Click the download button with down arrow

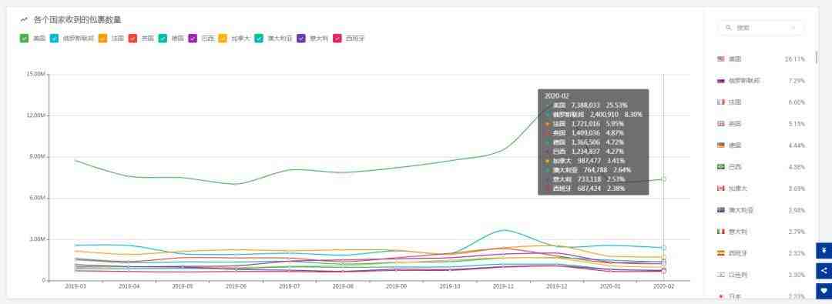tap(824, 250)
